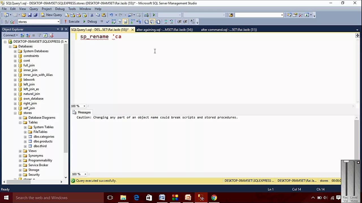Click the Save All icon
Viewport: 362px width, 203px height.
pyautogui.click(x=35, y=15)
